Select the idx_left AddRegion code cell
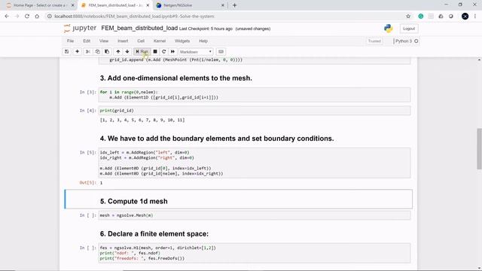Screen dimensions: 482x271 [255, 163]
